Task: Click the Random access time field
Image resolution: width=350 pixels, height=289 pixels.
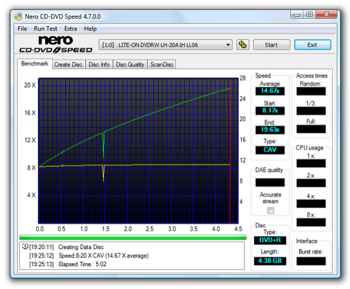Action: (311, 91)
